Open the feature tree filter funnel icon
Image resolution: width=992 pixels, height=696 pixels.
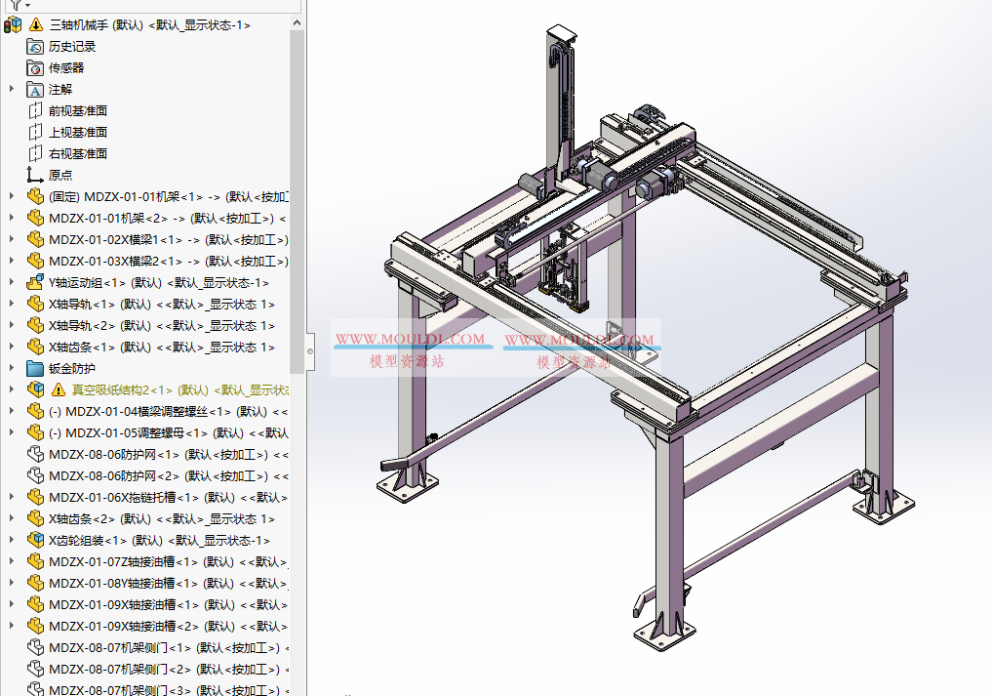coord(15,6)
